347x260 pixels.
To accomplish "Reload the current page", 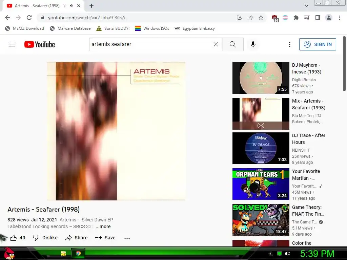I will [x=29, y=18].
